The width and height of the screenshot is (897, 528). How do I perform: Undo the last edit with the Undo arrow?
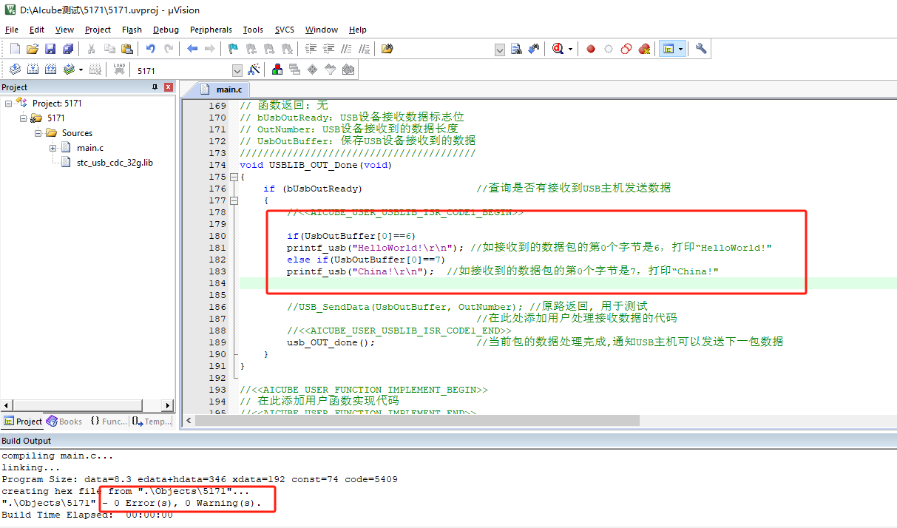point(151,49)
